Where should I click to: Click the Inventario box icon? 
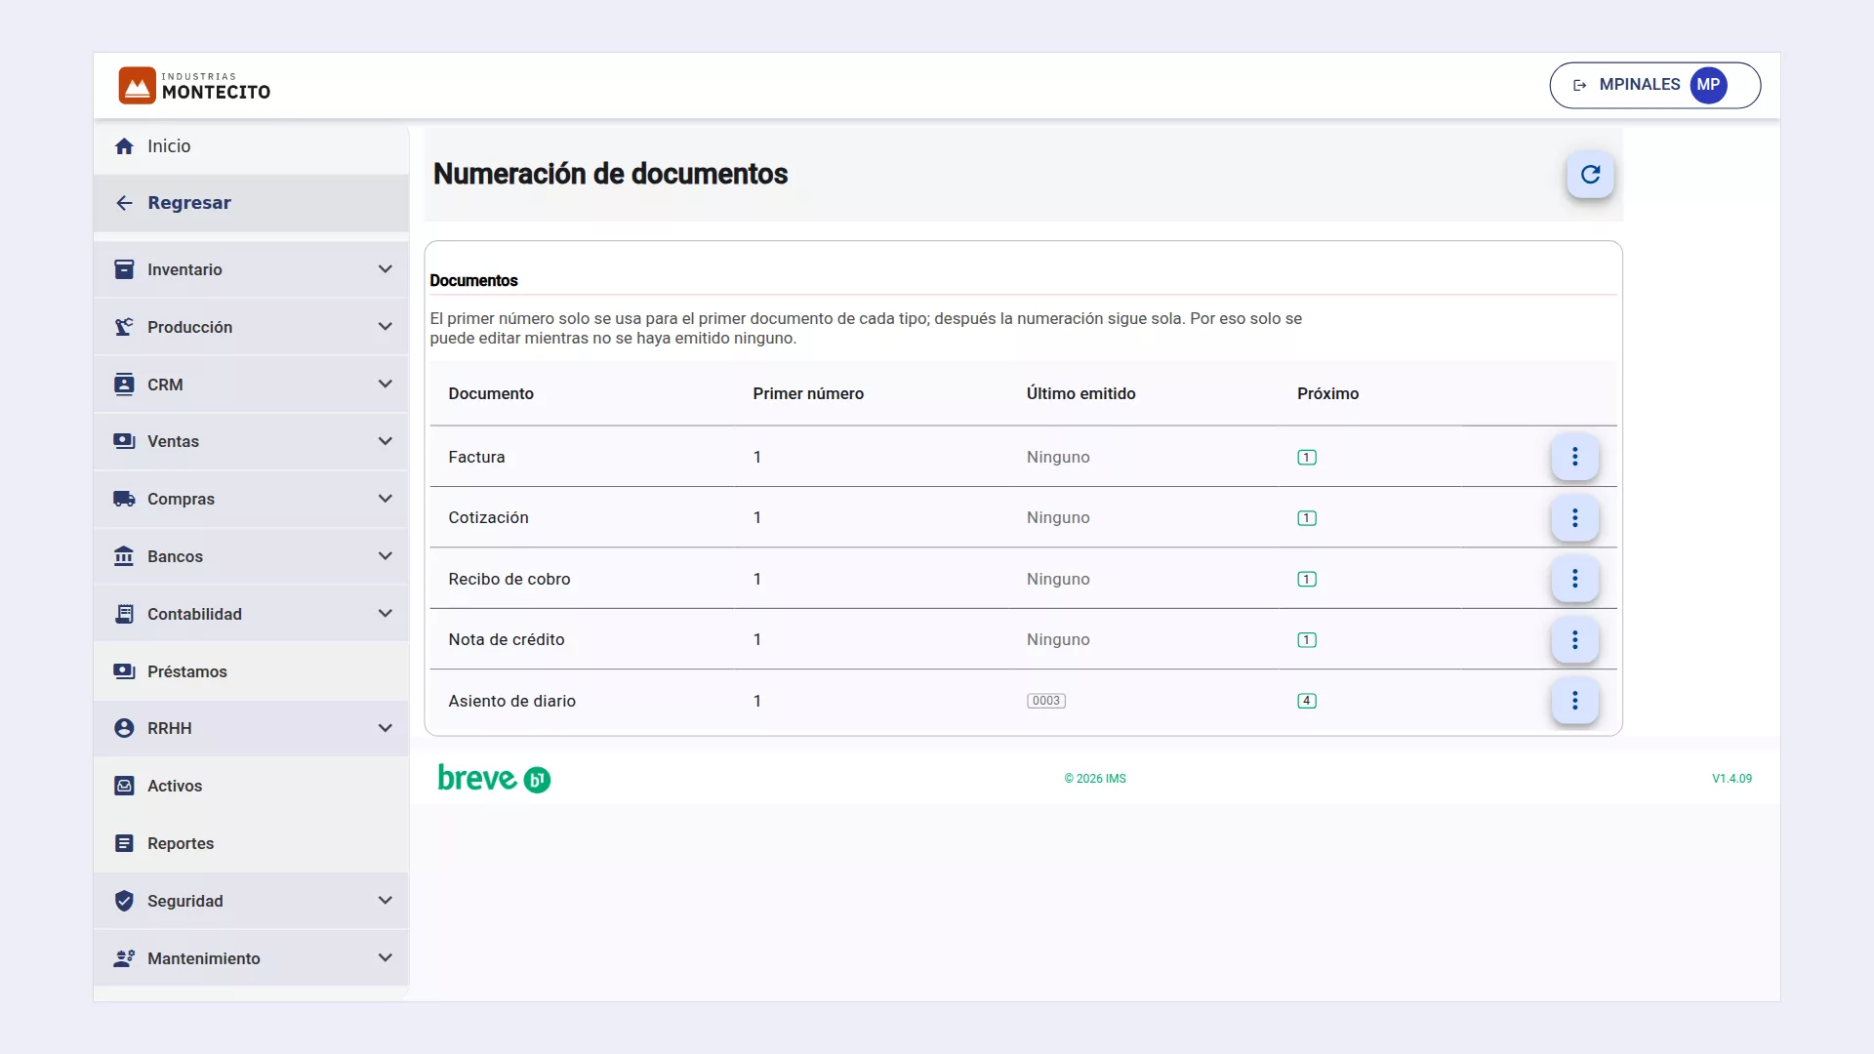tap(124, 269)
